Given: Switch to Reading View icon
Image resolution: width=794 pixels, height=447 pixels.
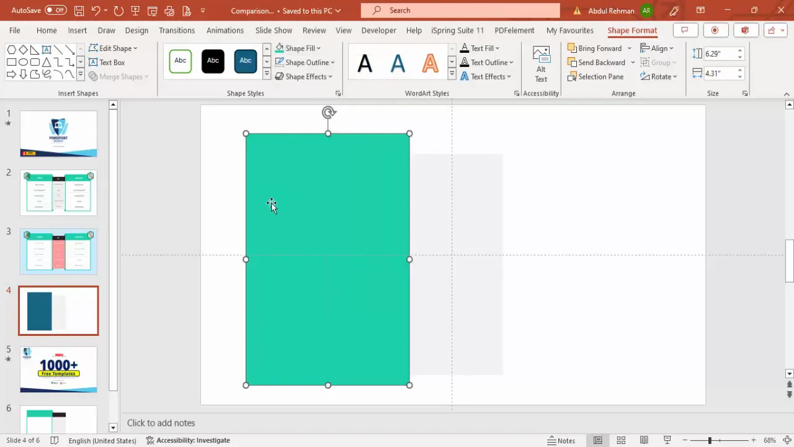Looking at the screenshot, I should pos(644,440).
